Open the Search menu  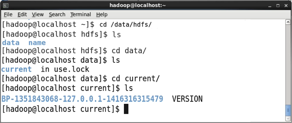pos(57,14)
